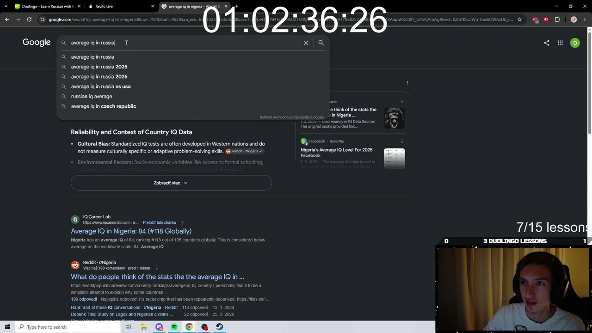The image size is (592, 333).
Task: Open the Chrome extensions puzzle icon
Action: (x=557, y=19)
